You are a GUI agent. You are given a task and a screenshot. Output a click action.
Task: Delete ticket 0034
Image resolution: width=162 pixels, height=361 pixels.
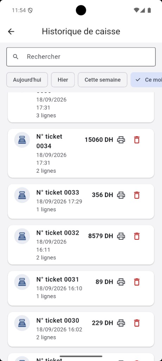(x=137, y=140)
